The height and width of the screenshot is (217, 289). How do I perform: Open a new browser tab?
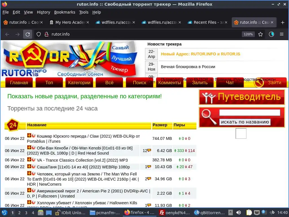point(283,23)
